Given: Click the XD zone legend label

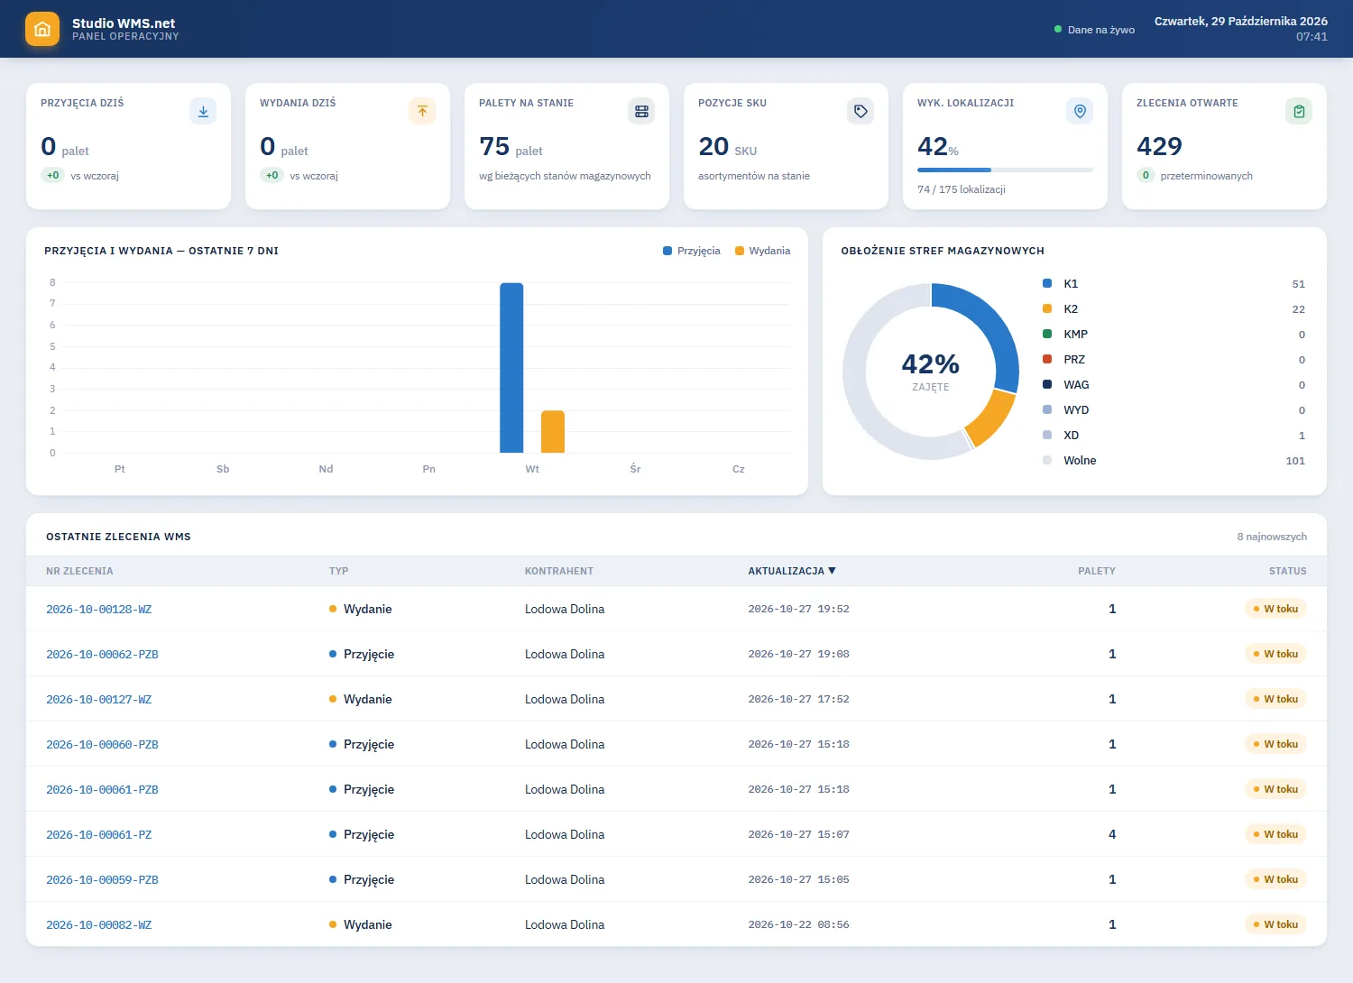Looking at the screenshot, I should click(1071, 435).
